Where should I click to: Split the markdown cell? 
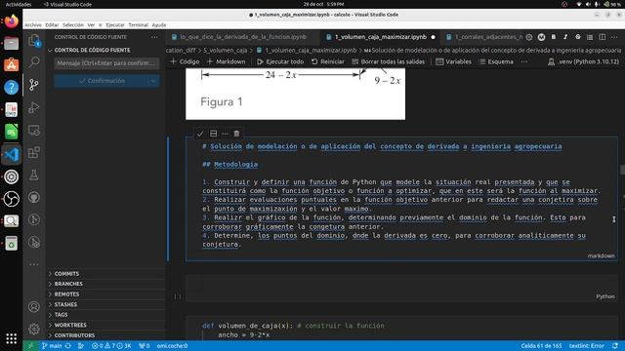[x=213, y=134]
